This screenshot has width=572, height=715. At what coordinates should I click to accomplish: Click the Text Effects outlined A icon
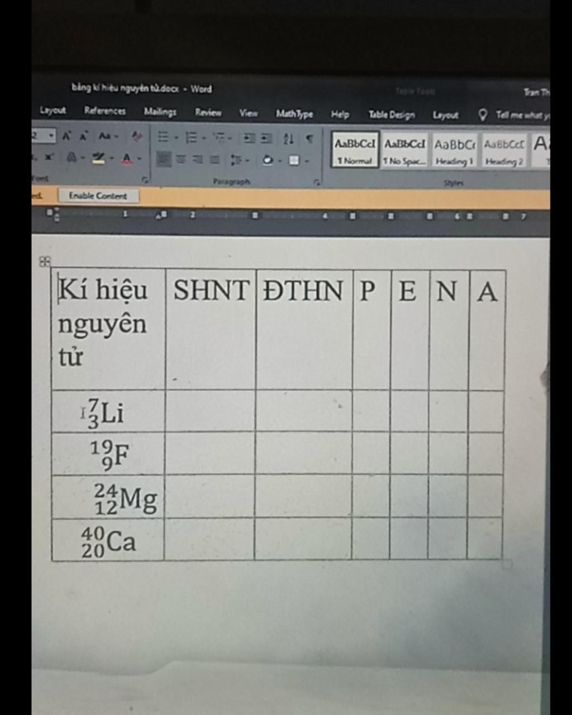[71, 158]
